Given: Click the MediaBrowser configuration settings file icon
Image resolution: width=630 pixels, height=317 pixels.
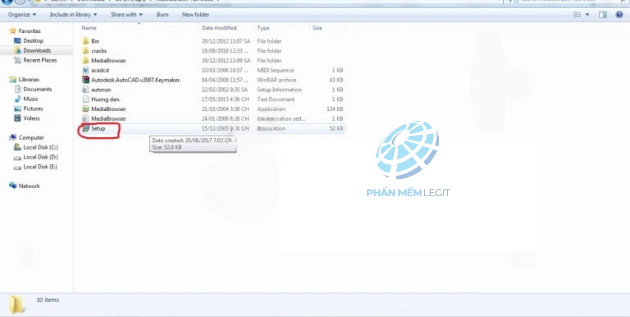Looking at the screenshot, I should pyautogui.click(x=85, y=118).
